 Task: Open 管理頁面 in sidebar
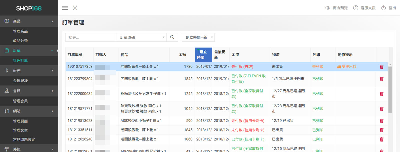[x=20, y=121]
